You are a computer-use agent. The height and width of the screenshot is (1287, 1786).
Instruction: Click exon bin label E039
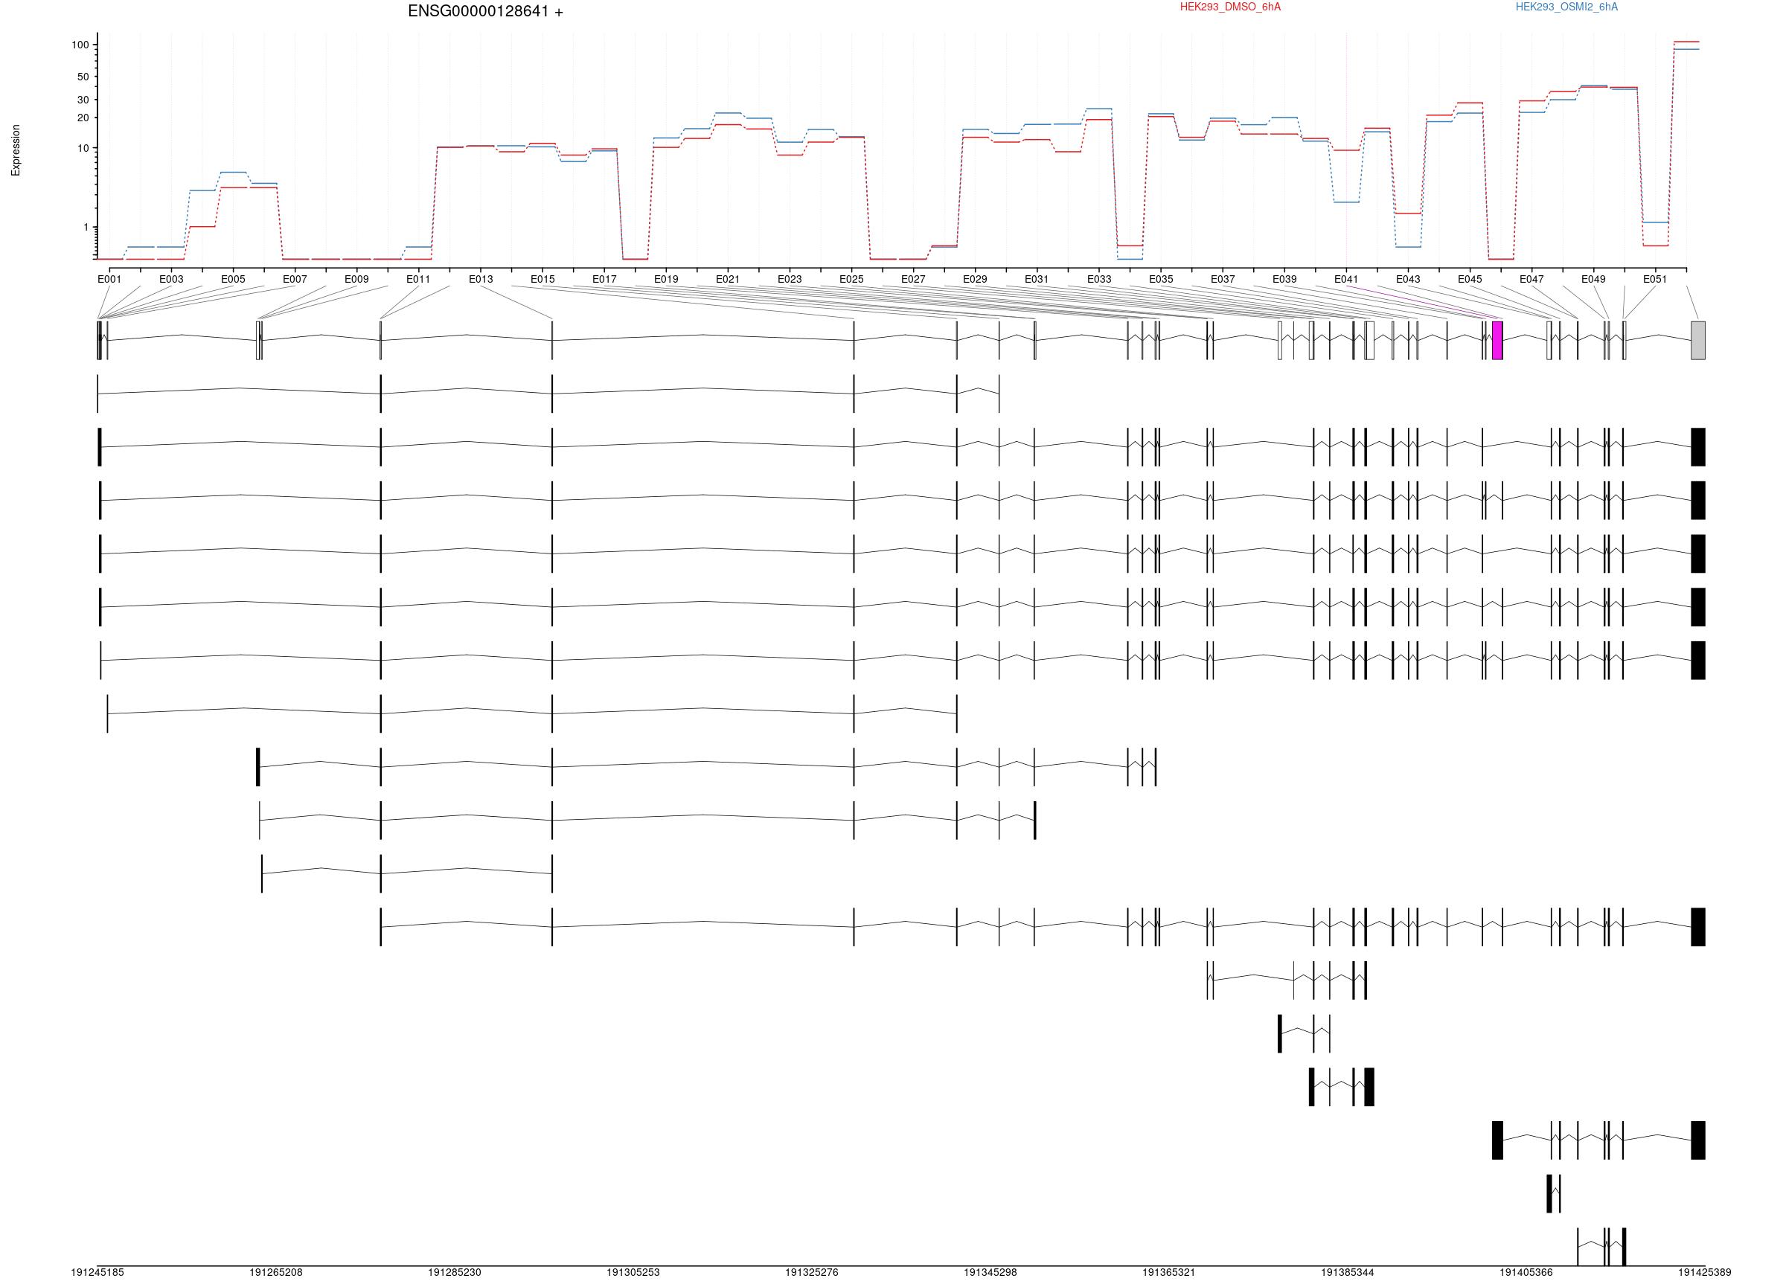pyautogui.click(x=1284, y=280)
